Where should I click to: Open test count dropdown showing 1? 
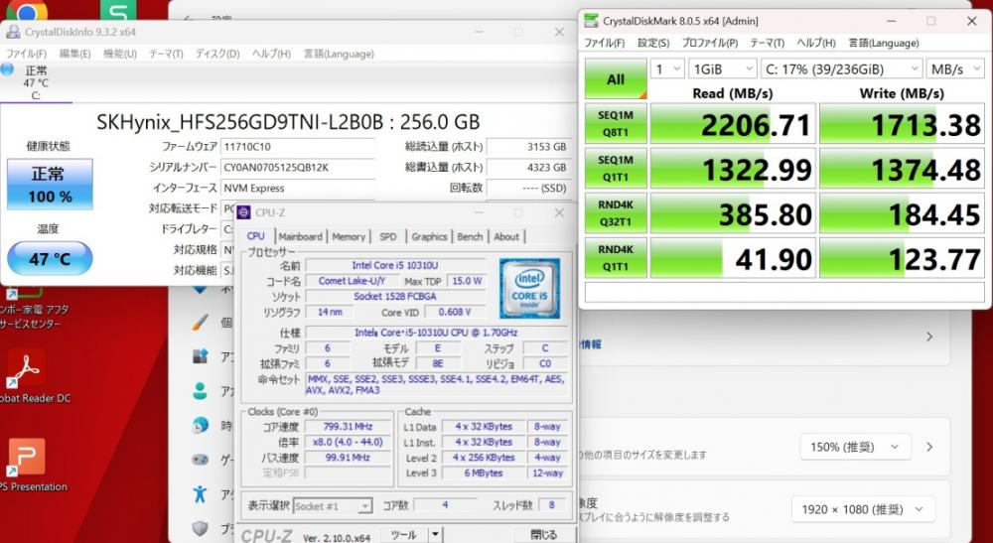point(667,68)
